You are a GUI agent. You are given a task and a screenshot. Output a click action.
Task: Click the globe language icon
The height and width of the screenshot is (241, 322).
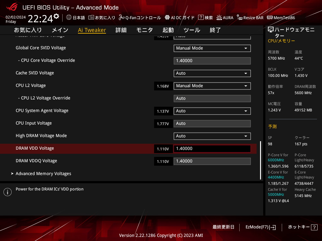[x=69, y=18]
